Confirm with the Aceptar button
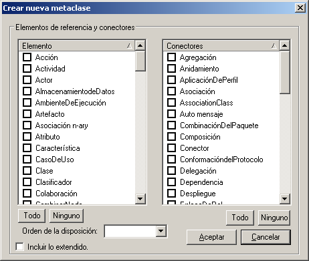The image size is (309, 261). [x=211, y=237]
